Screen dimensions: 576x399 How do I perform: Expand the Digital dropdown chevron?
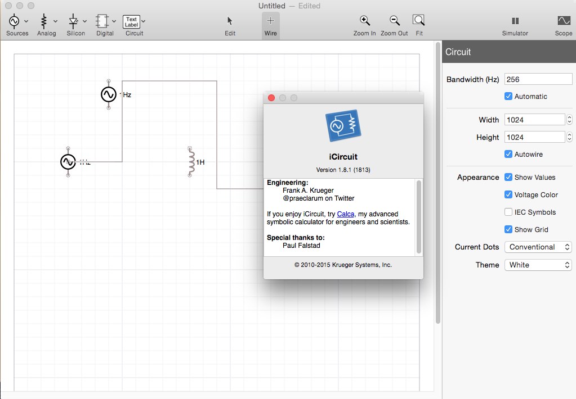pos(114,21)
